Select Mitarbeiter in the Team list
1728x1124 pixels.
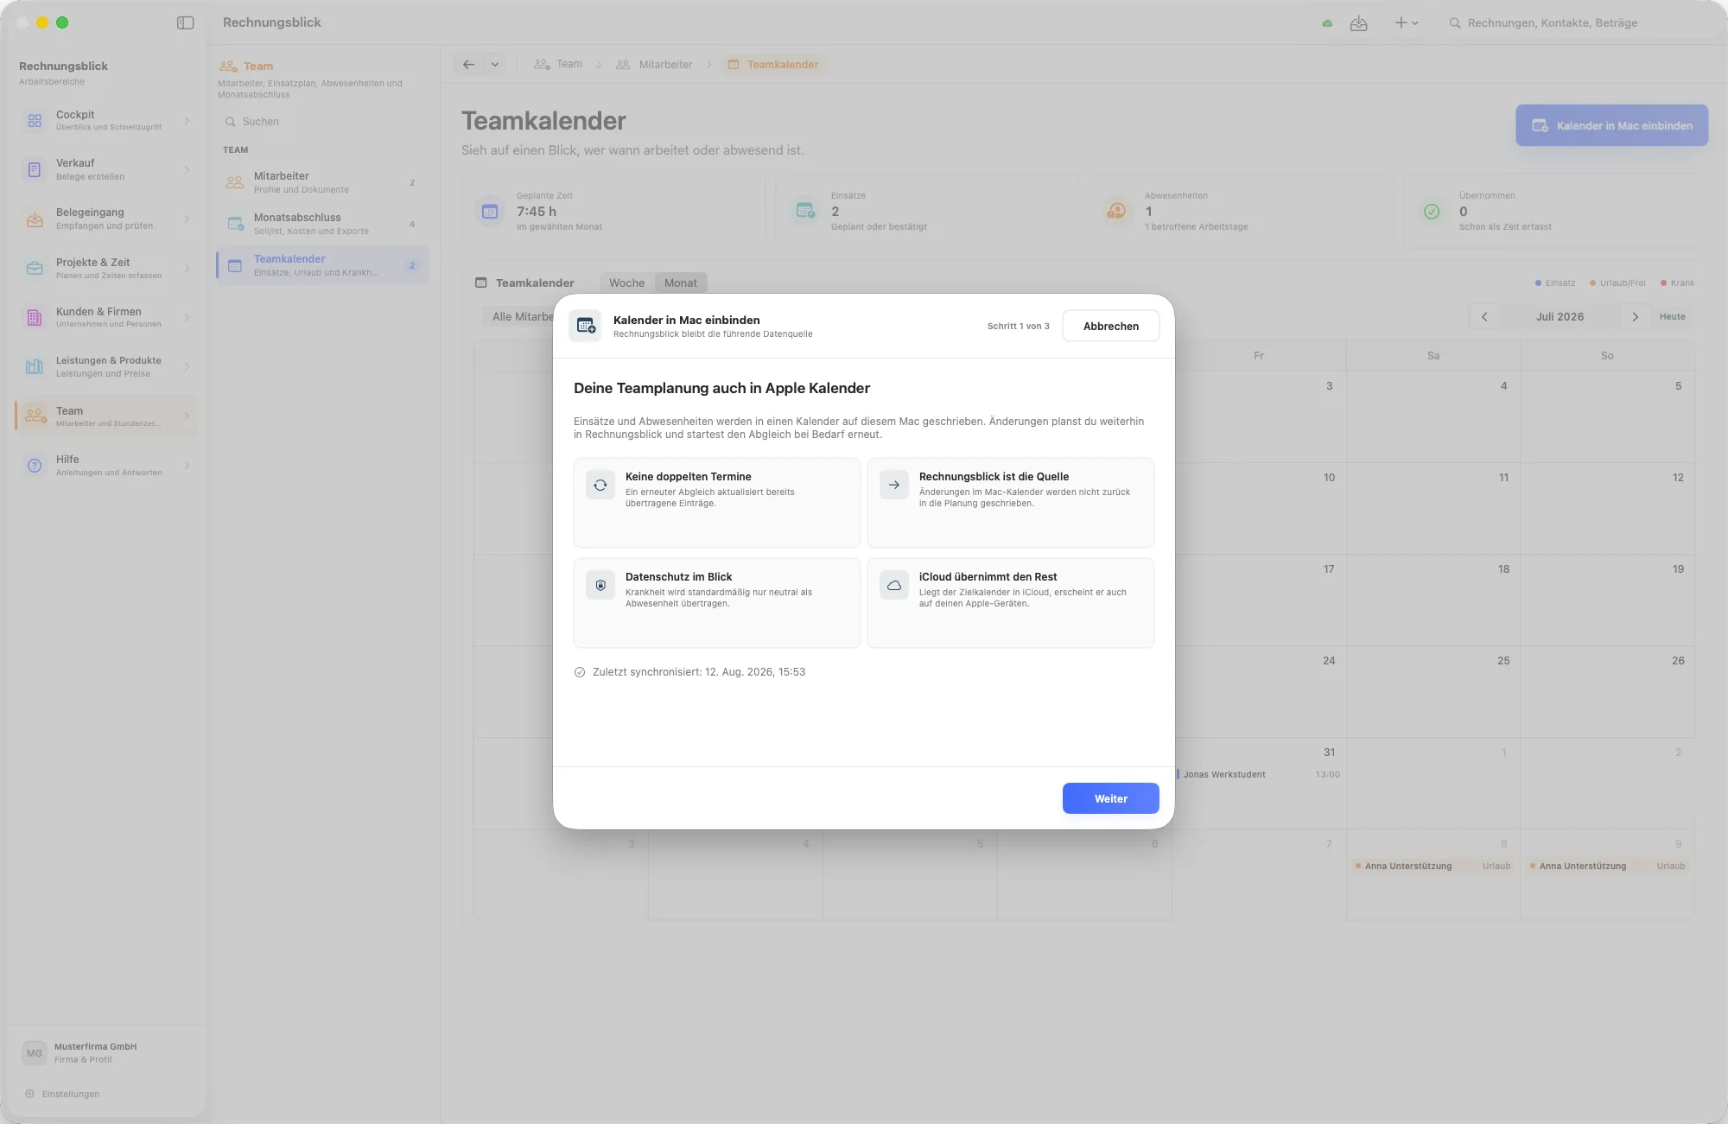click(x=322, y=182)
